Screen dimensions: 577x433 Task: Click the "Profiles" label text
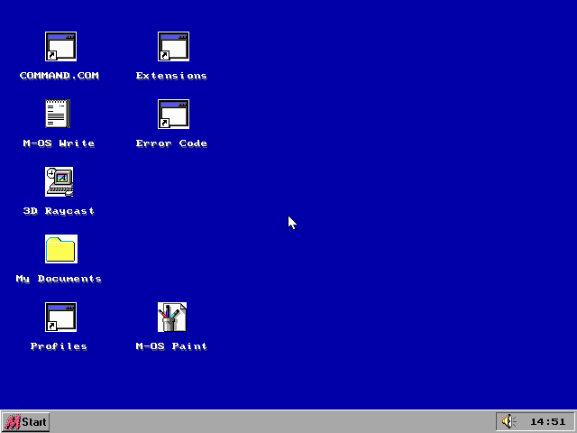pyautogui.click(x=59, y=346)
